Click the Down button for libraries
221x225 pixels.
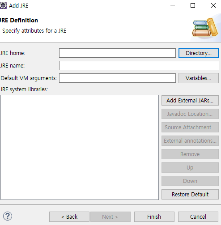(190, 181)
